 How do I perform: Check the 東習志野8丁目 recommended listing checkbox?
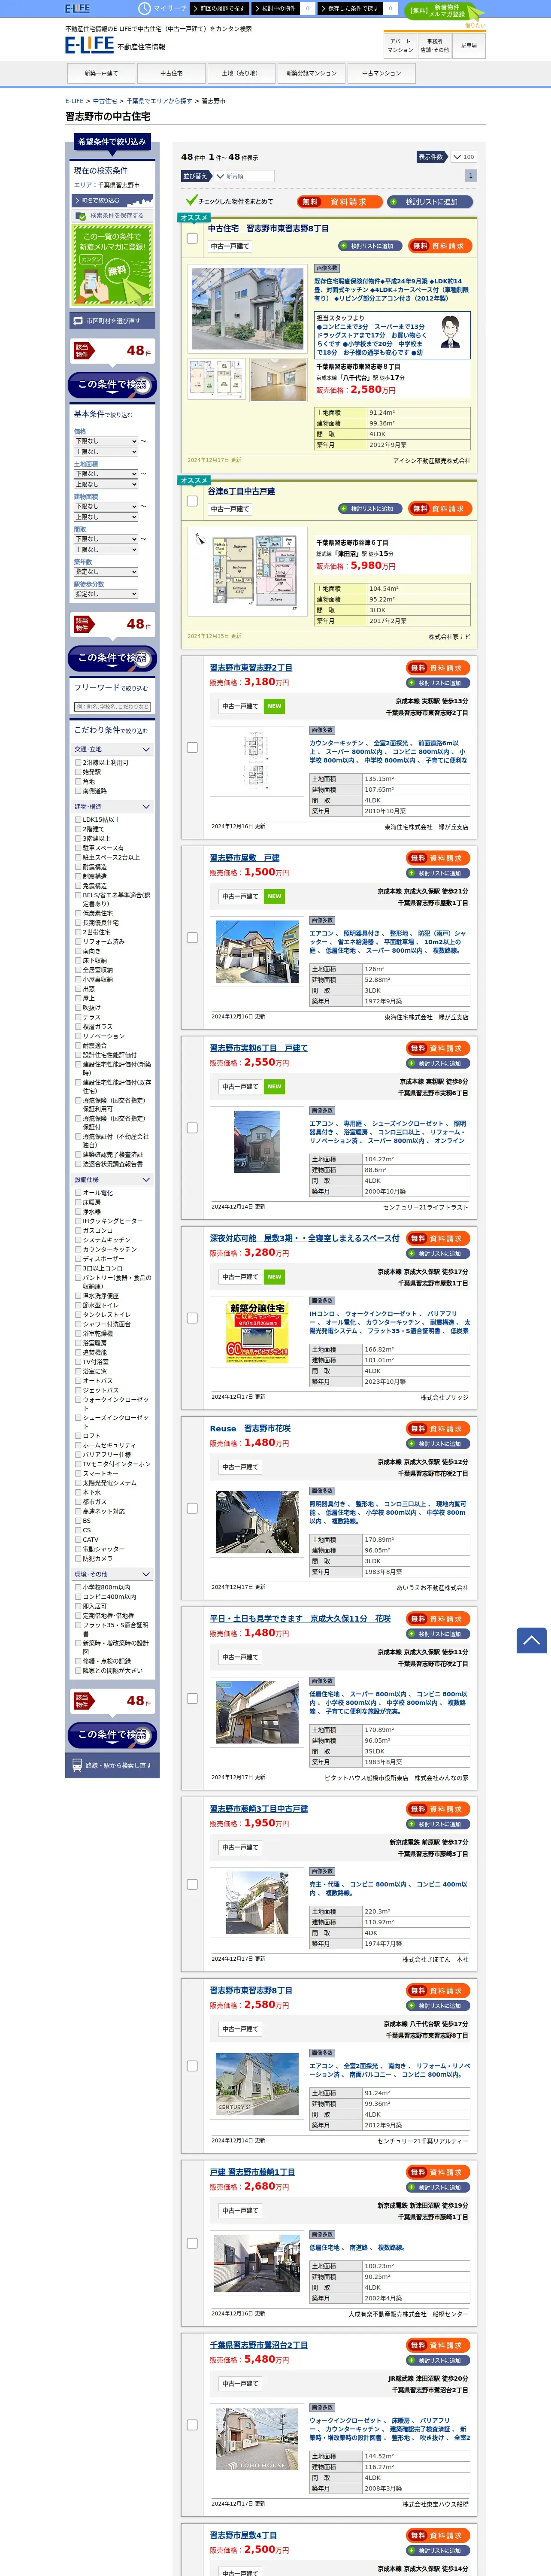click(x=192, y=238)
